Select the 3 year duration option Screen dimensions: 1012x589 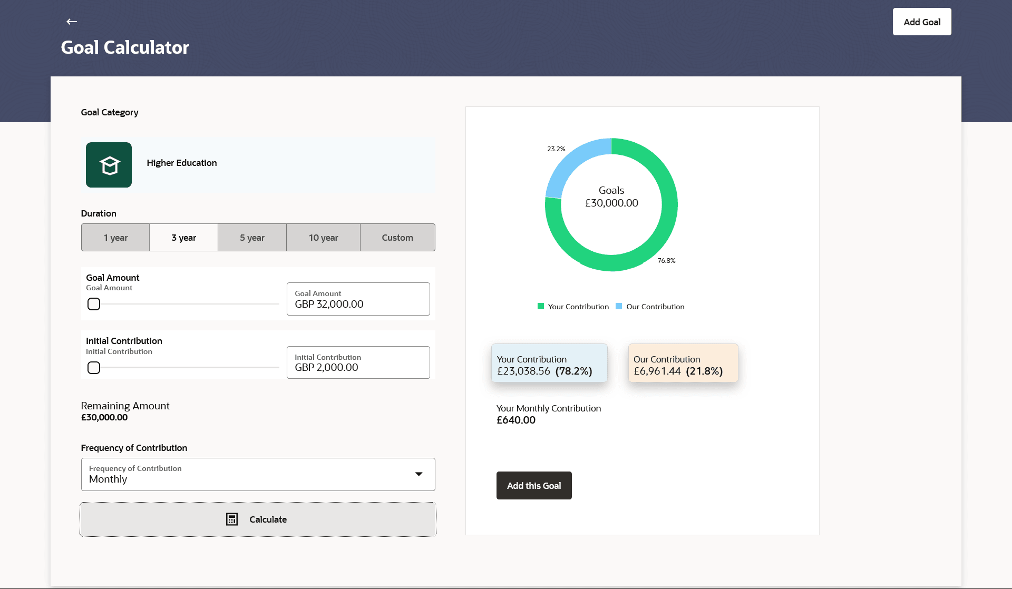183,238
